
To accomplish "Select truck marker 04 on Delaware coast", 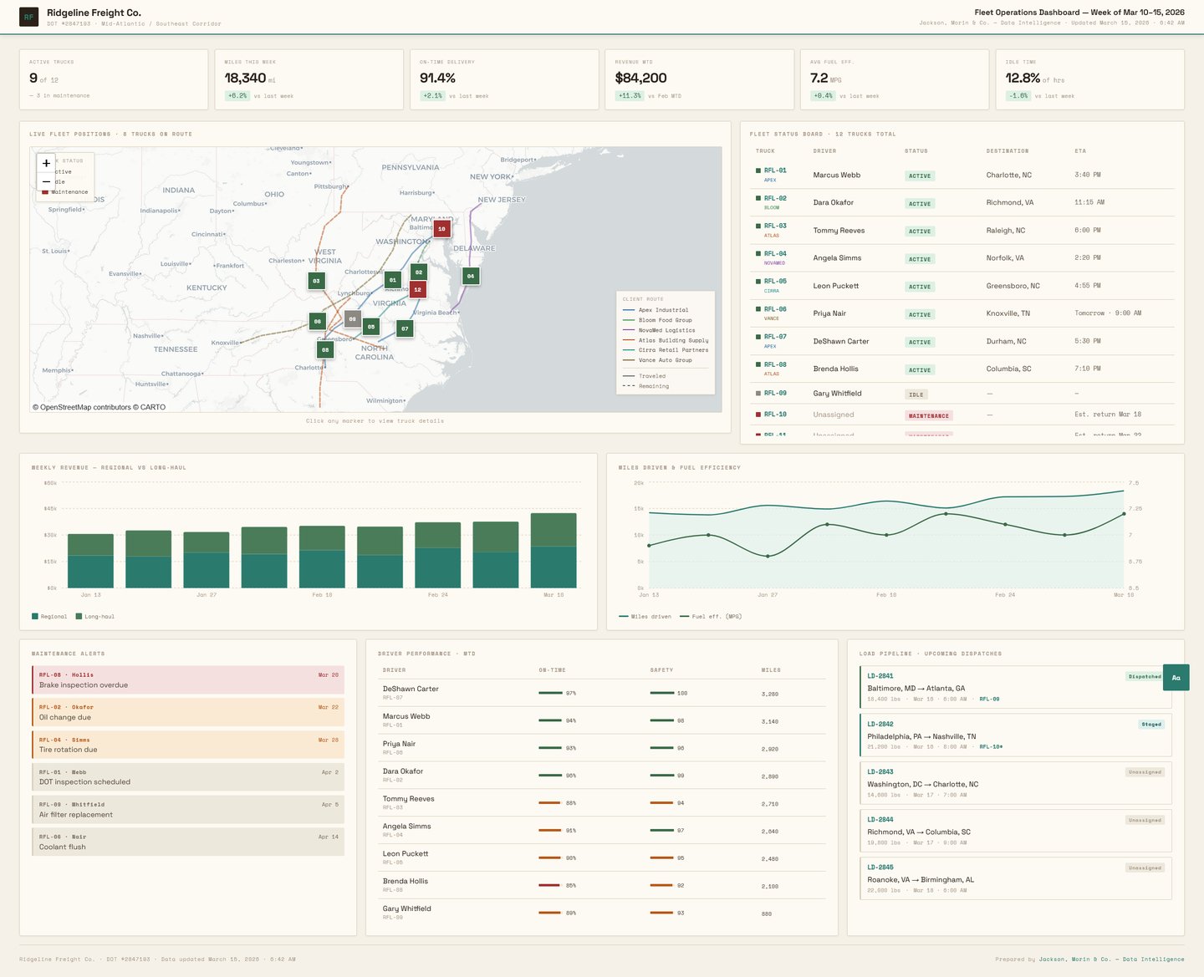I will coord(471,276).
